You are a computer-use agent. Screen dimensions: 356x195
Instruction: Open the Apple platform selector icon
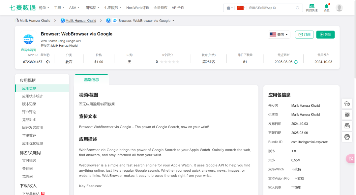point(229,8)
